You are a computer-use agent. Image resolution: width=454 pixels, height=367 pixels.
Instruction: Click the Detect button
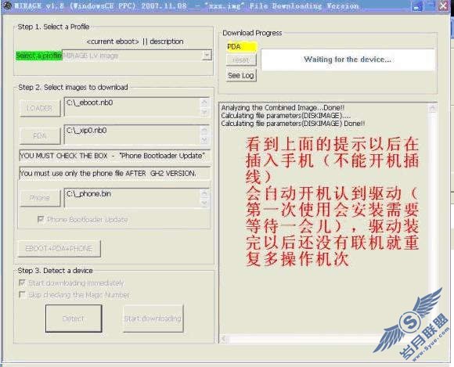tap(74, 318)
